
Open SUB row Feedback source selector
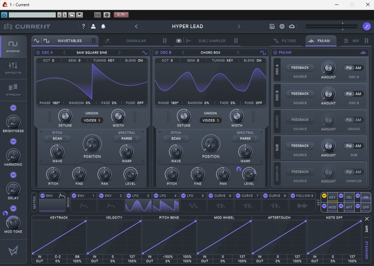300,146
